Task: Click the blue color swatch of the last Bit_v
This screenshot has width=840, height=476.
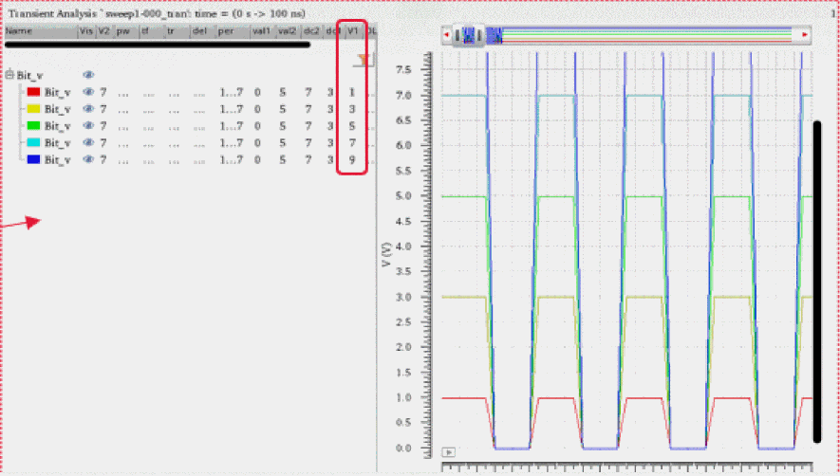Action: coord(33,161)
